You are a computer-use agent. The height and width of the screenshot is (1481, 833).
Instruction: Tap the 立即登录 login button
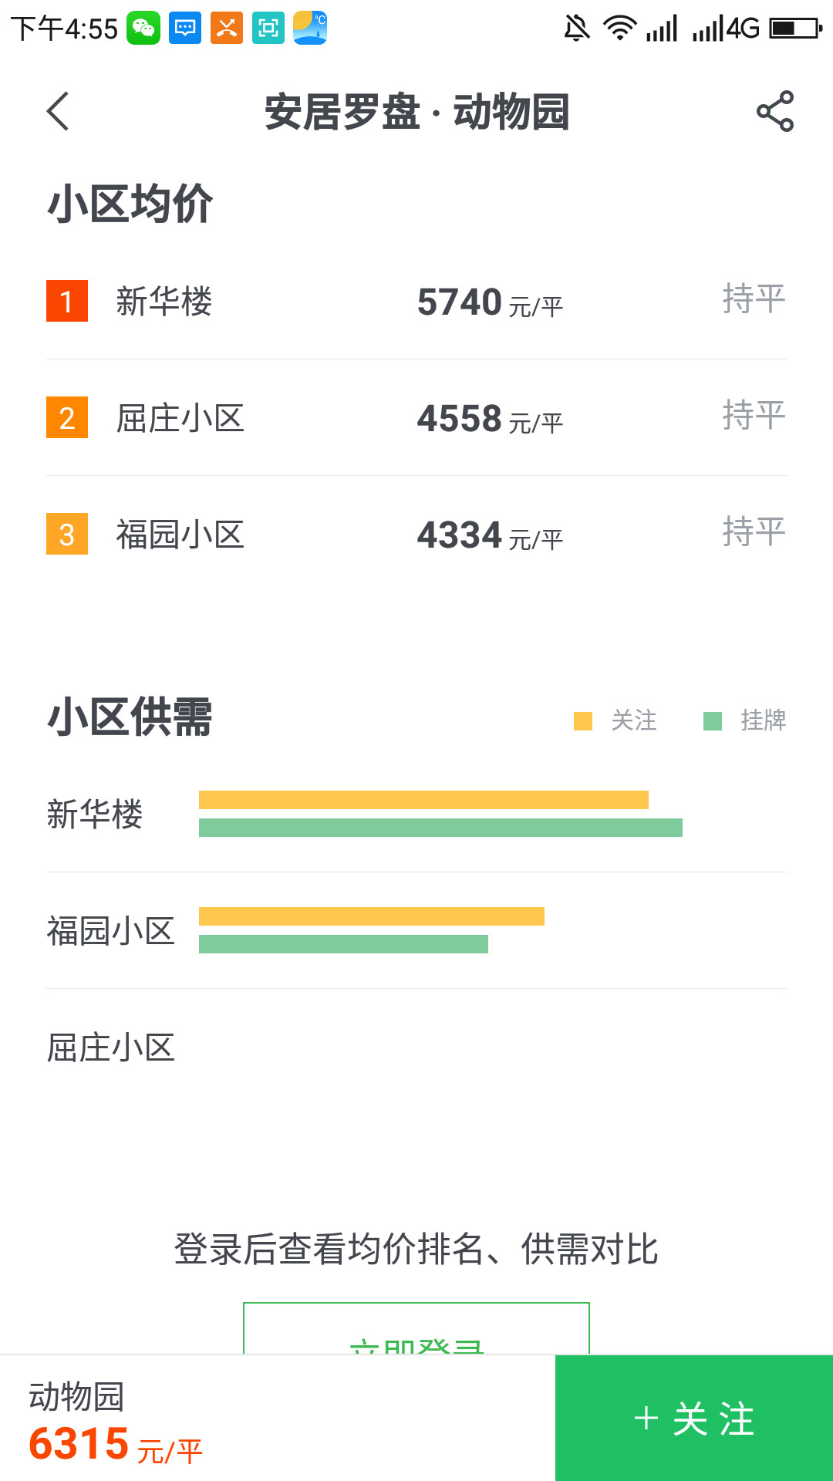point(416,1330)
